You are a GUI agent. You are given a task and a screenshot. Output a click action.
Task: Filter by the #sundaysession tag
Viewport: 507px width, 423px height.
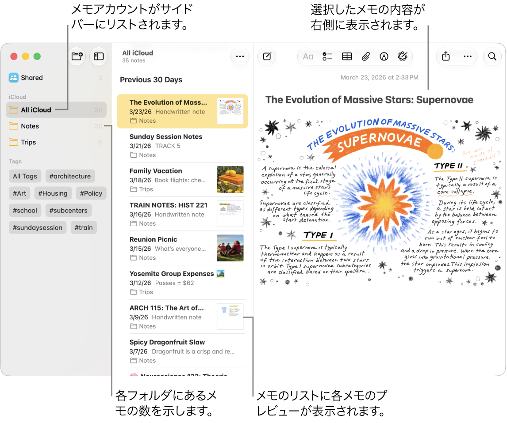tap(38, 227)
